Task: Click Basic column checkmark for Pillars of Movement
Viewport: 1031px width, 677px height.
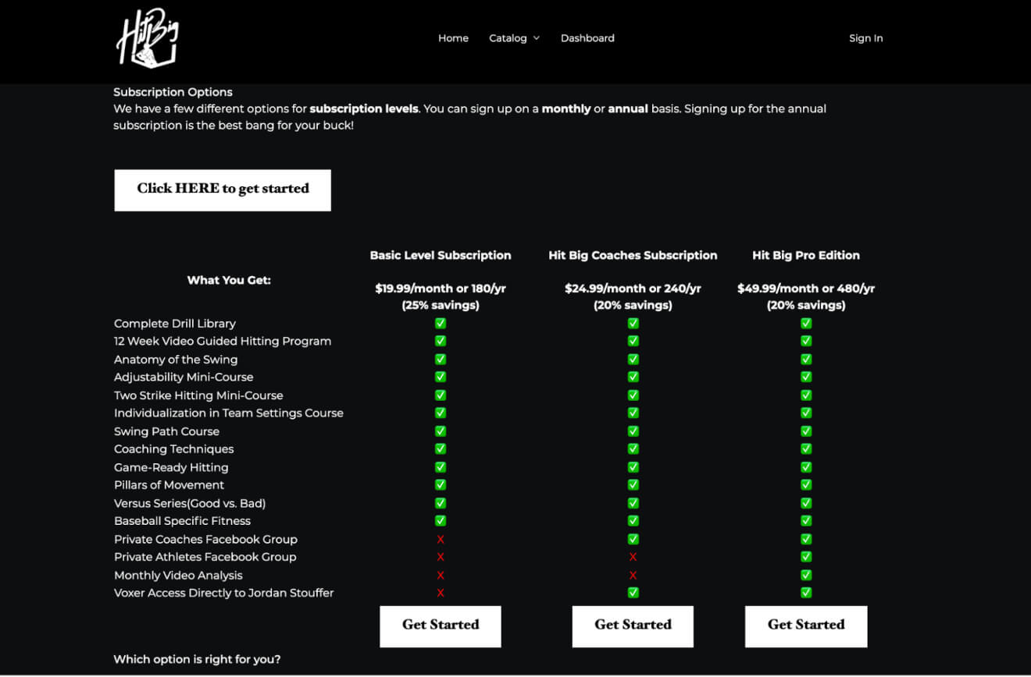Action: tap(441, 484)
